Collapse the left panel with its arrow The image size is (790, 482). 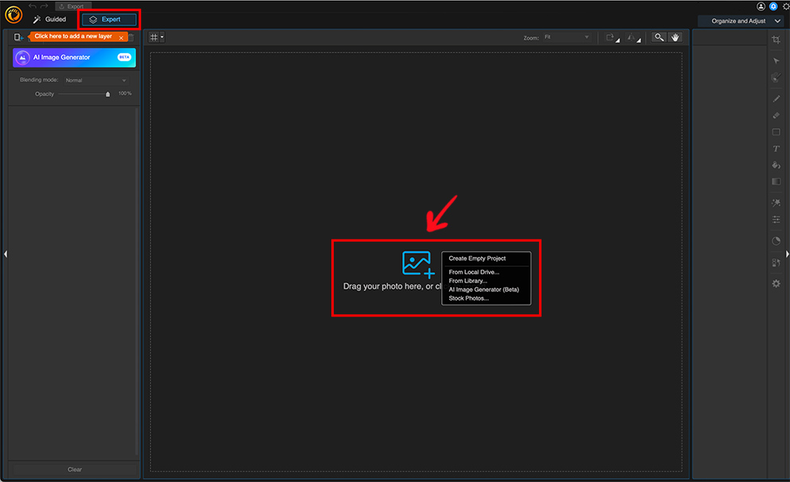click(5, 254)
